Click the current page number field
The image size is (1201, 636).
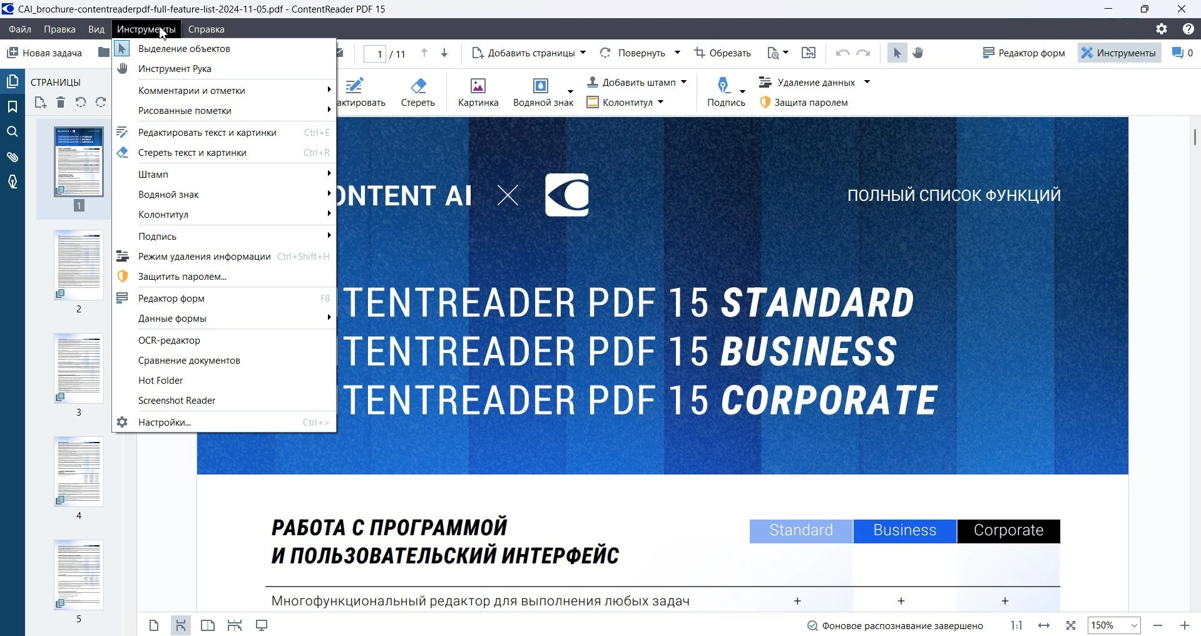point(375,54)
